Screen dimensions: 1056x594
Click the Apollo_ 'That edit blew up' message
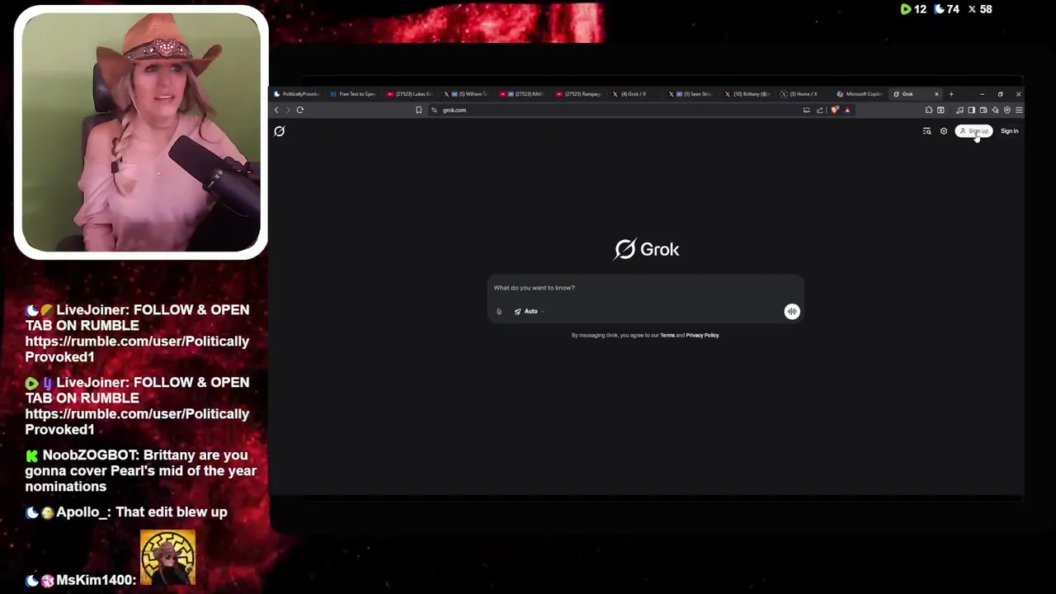[x=126, y=512]
